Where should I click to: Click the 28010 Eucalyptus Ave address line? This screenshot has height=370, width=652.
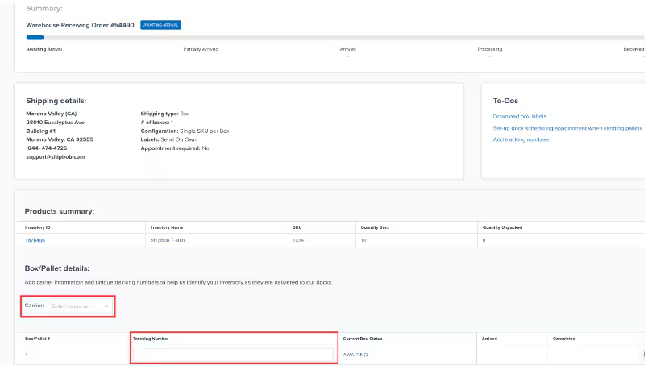[56, 123]
